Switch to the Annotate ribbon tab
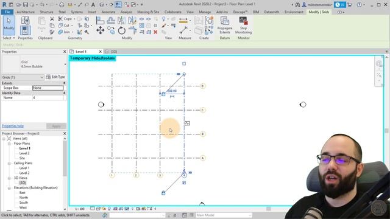The width and height of the screenshot is (390, 219). point(108,12)
